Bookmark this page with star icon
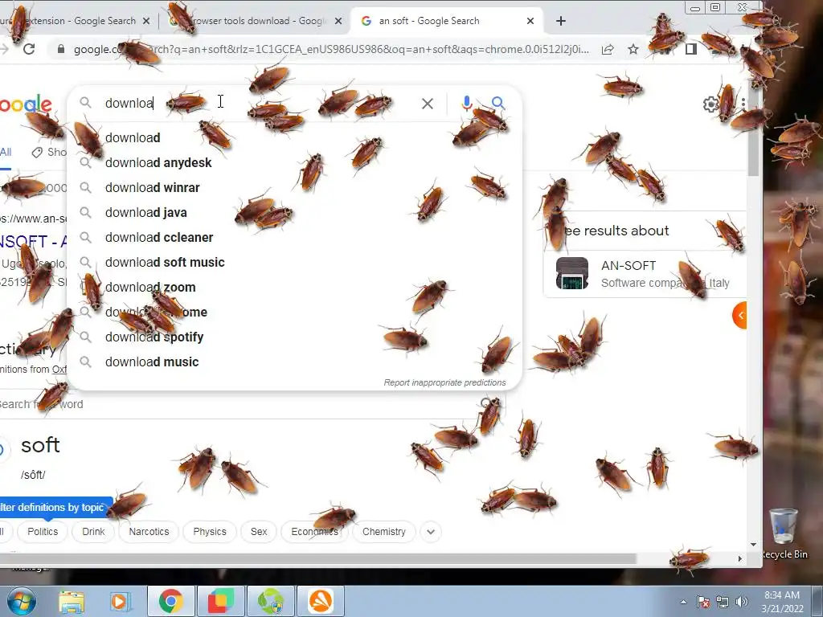This screenshot has height=617, width=823. pos(633,49)
